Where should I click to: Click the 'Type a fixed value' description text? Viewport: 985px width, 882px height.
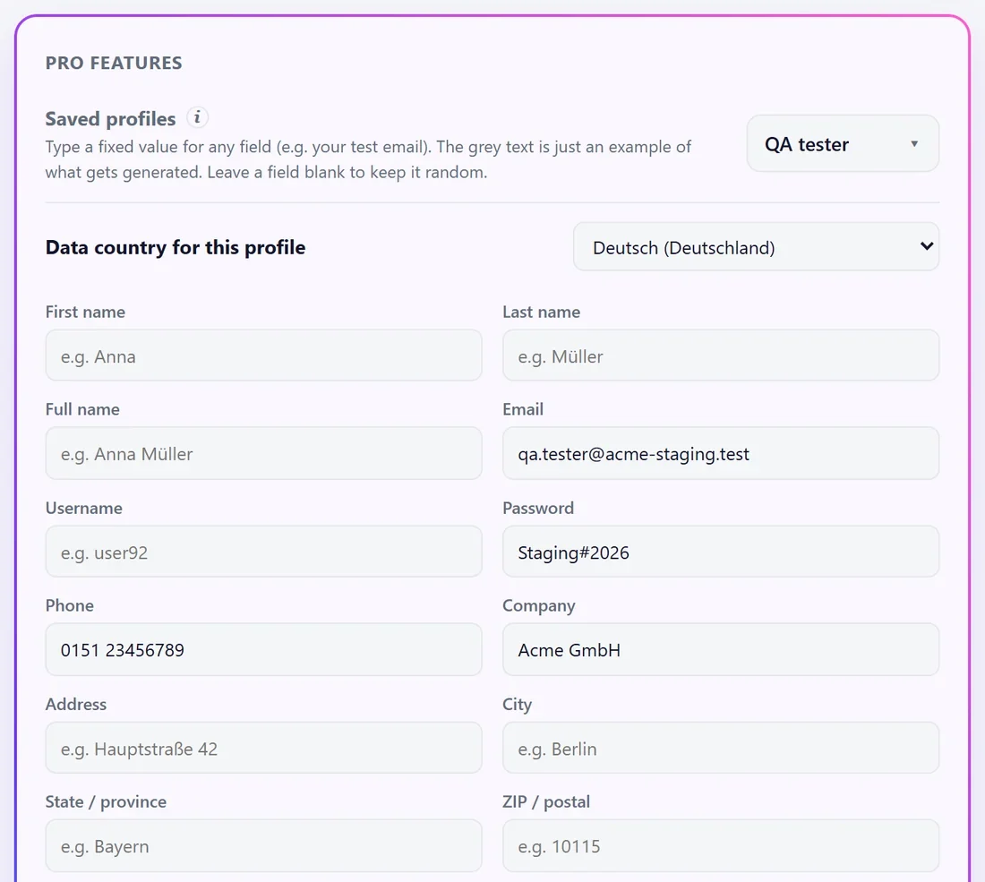pyautogui.click(x=368, y=159)
